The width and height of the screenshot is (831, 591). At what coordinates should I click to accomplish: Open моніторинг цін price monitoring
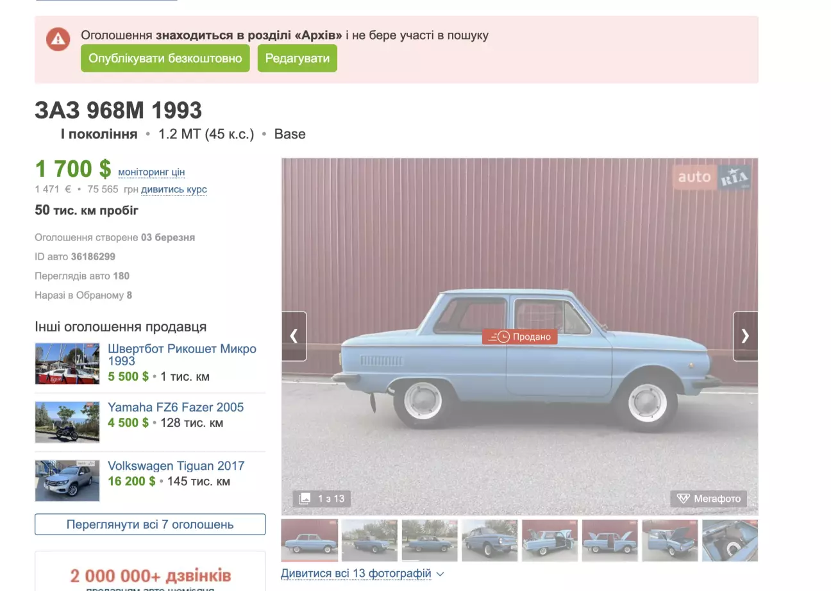(151, 172)
